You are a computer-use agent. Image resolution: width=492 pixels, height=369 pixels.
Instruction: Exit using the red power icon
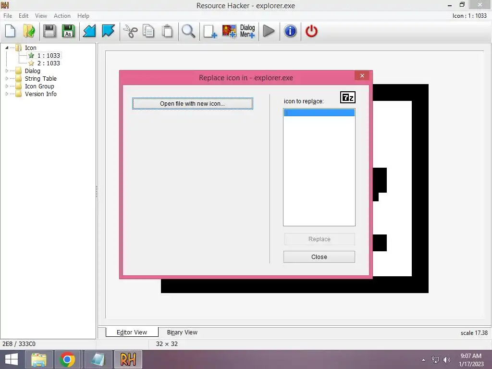pyautogui.click(x=311, y=31)
